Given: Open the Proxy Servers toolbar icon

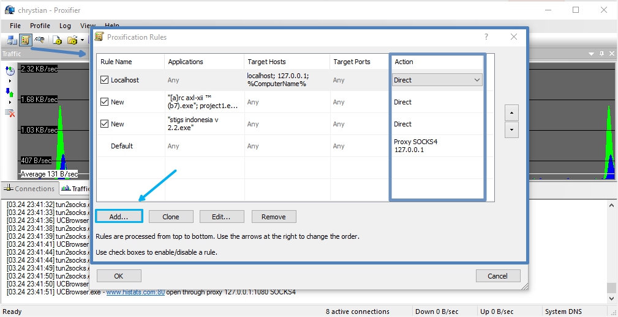Looking at the screenshot, I should [x=12, y=40].
